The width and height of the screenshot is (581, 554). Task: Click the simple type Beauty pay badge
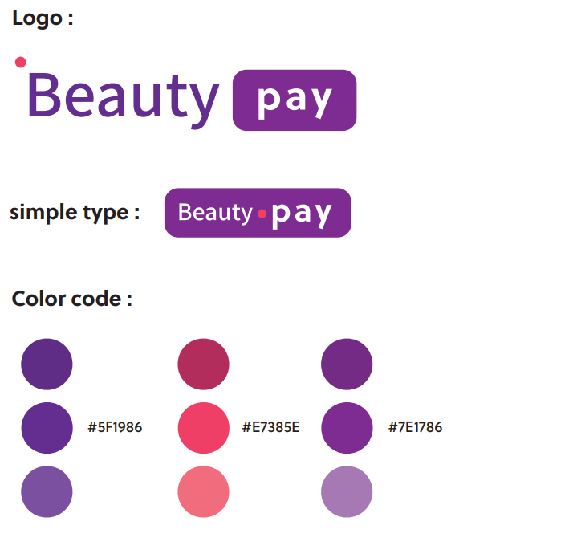(x=258, y=213)
